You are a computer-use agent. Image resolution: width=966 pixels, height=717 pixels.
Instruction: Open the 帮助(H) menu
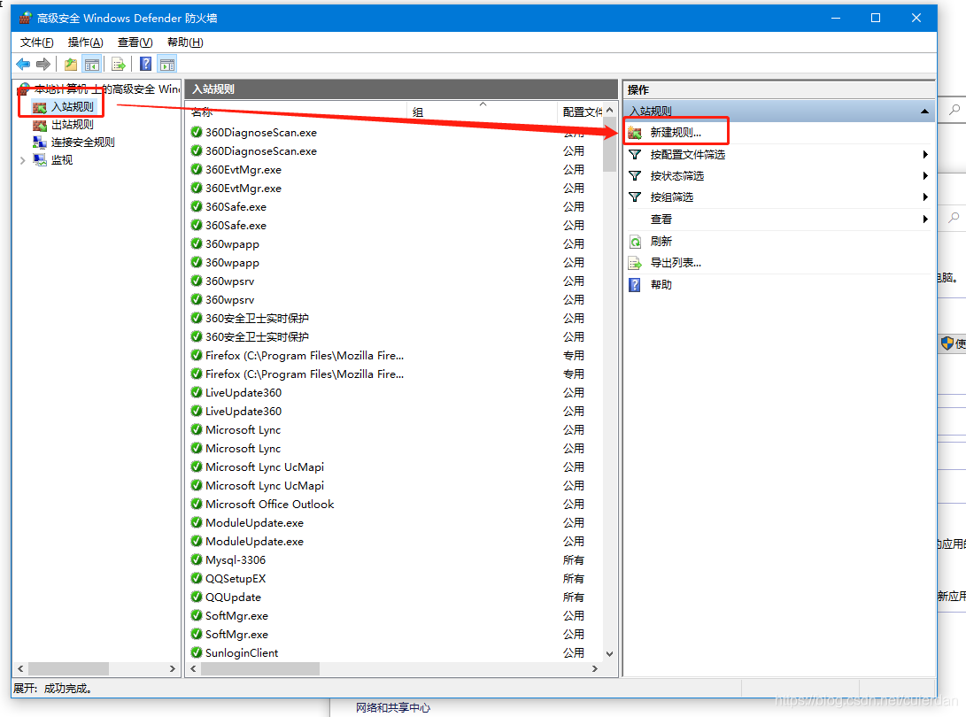(185, 42)
